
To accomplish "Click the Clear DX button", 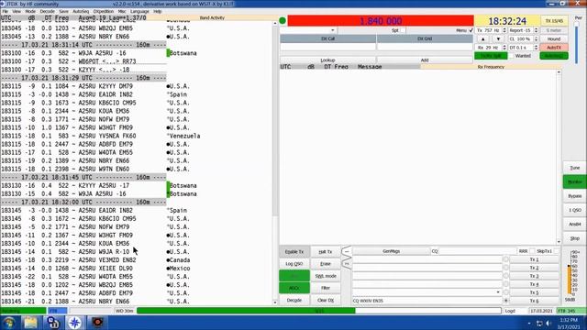I will coord(326,300).
